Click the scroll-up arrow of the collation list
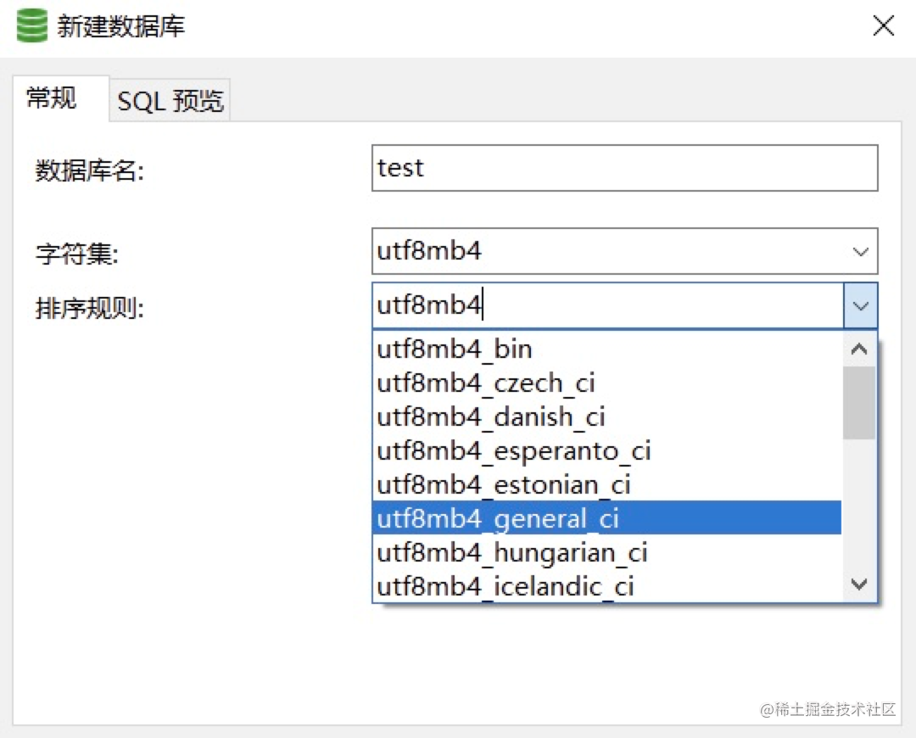 [x=859, y=348]
